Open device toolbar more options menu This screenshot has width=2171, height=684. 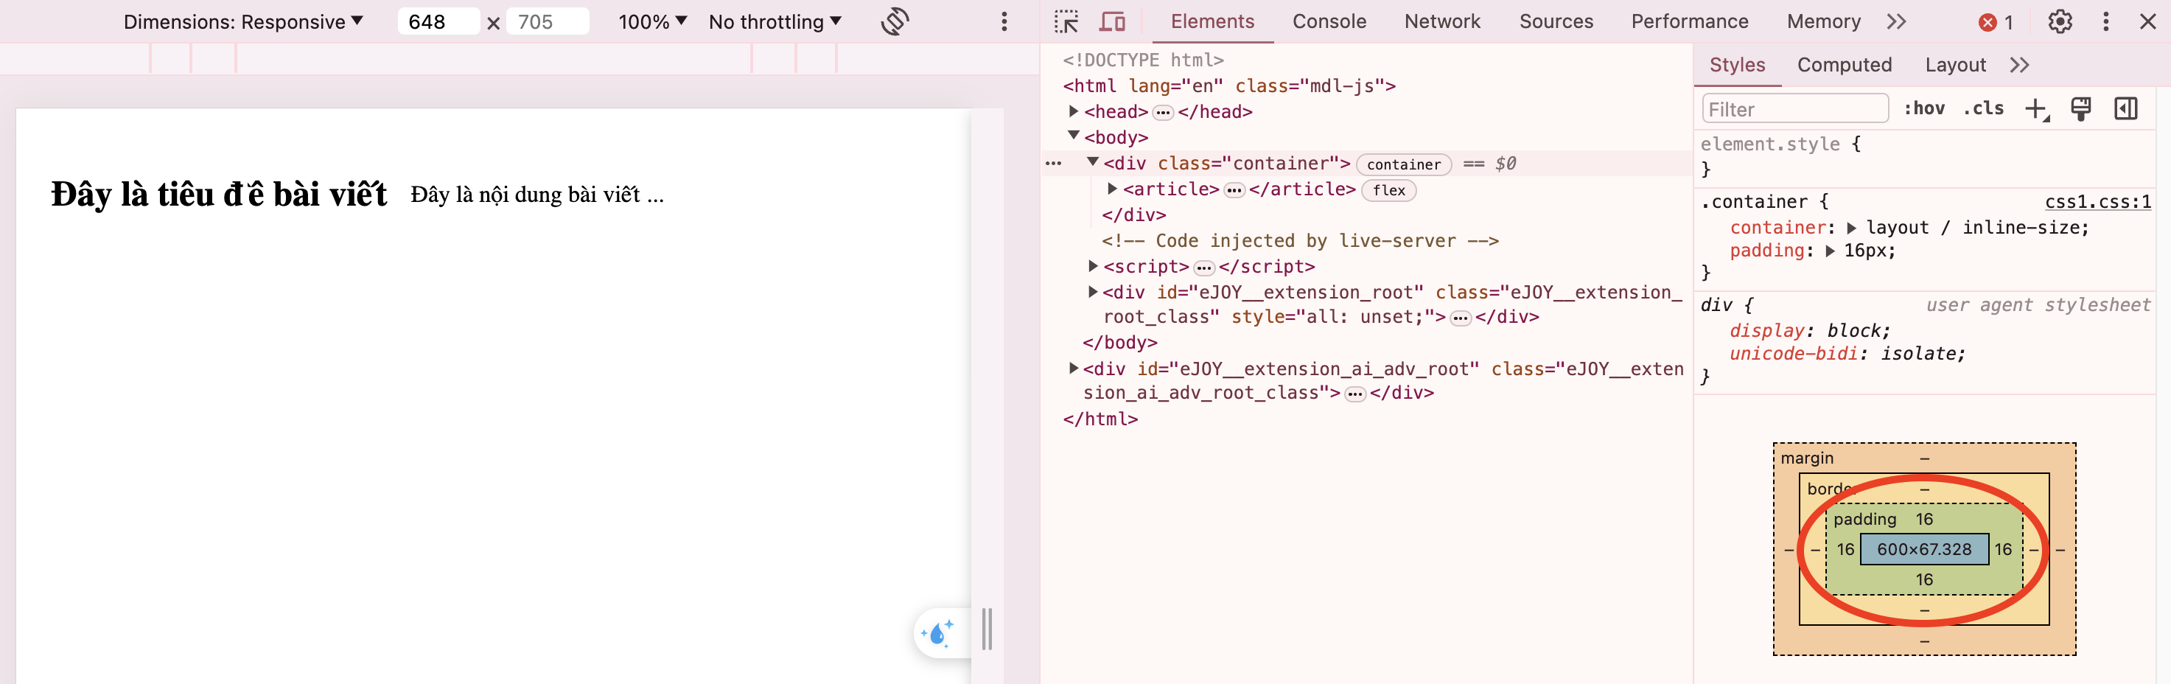click(1004, 22)
